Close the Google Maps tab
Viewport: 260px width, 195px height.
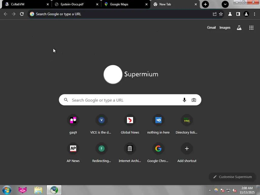tap(147, 4)
